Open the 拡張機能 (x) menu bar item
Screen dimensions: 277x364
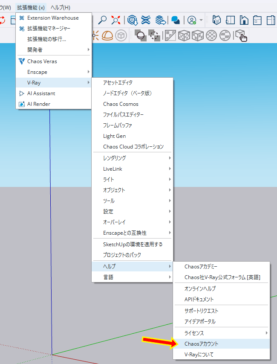tap(31, 8)
